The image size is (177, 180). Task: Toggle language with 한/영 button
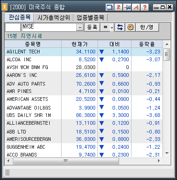[x=147, y=28]
